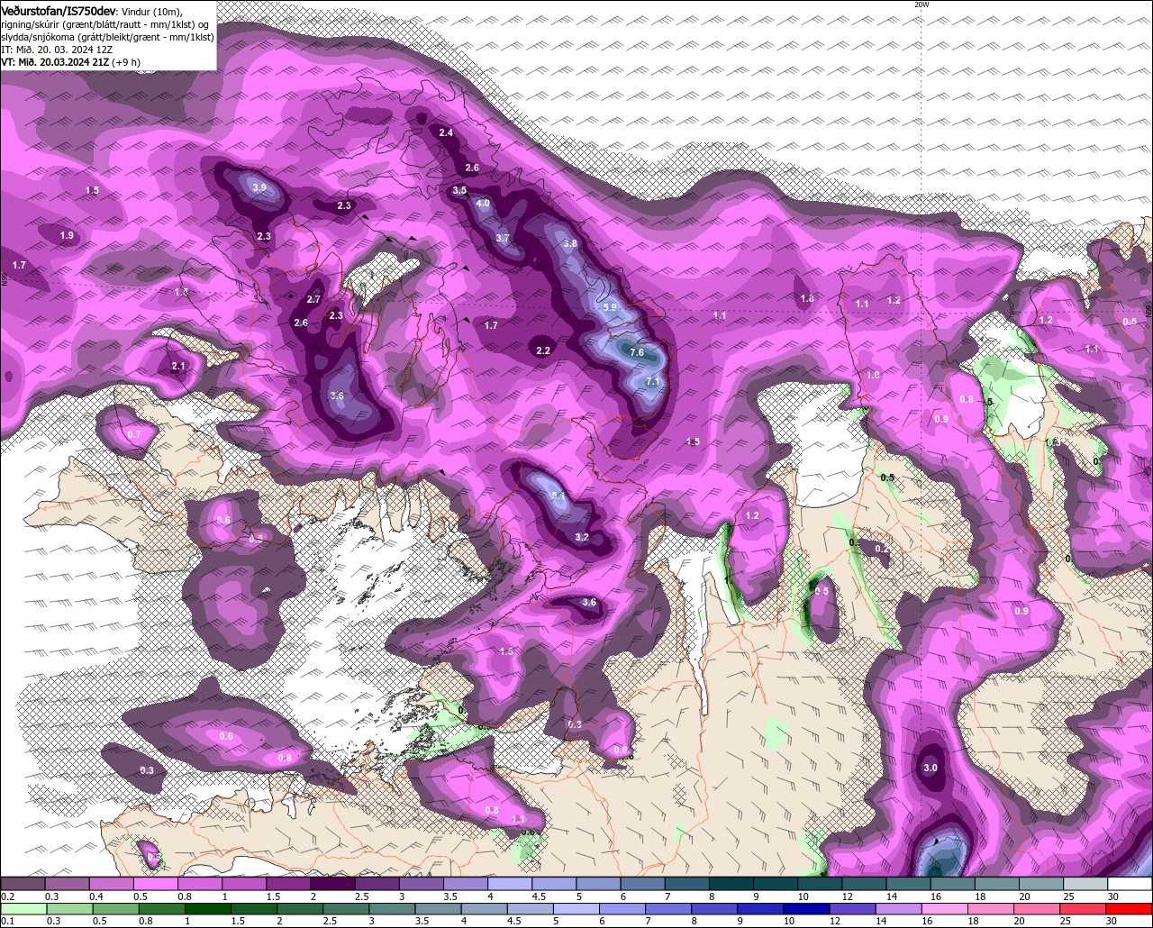The width and height of the screenshot is (1153, 928).
Task: Pick the red lower legend swatch after 30
Action: tap(1130, 908)
